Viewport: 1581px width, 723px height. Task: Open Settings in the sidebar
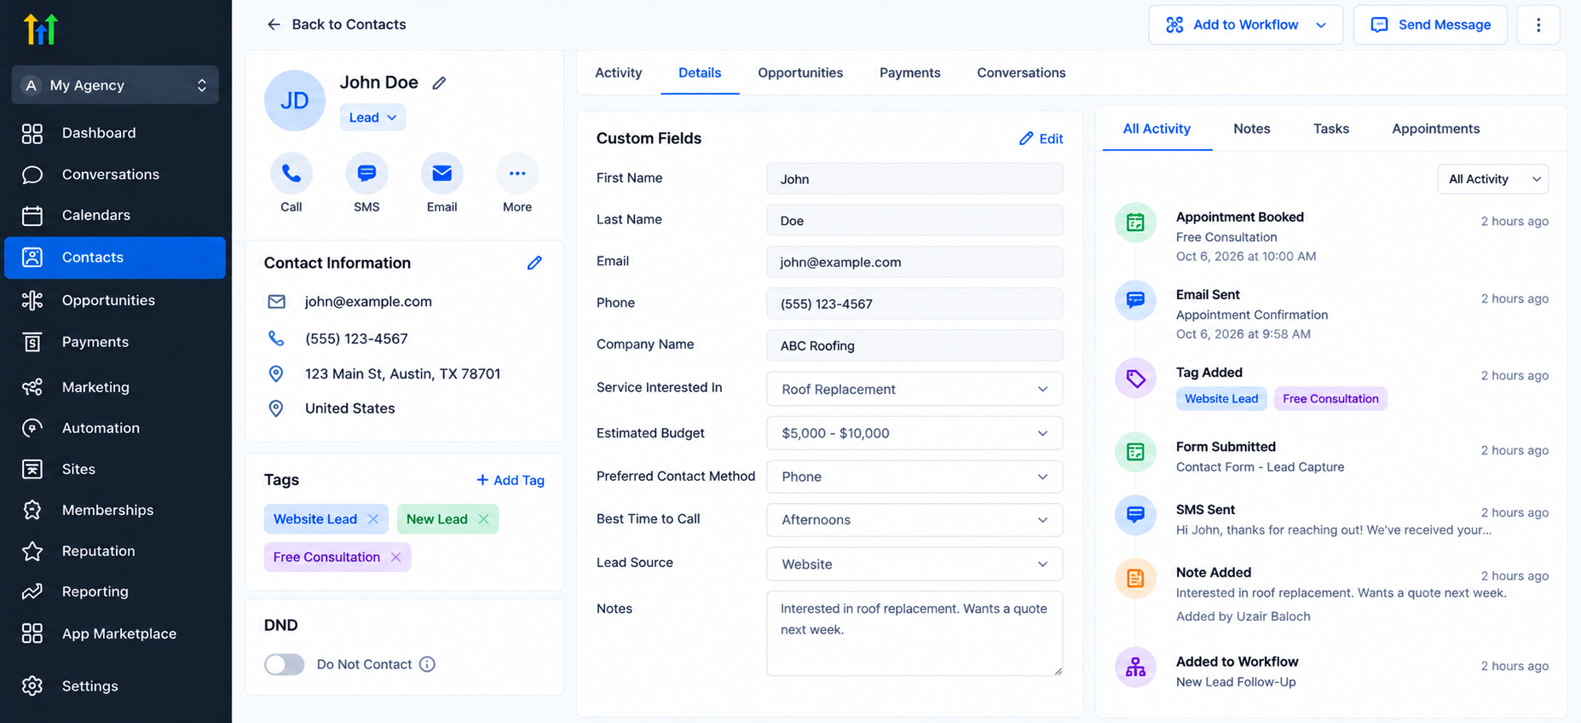(x=115, y=686)
